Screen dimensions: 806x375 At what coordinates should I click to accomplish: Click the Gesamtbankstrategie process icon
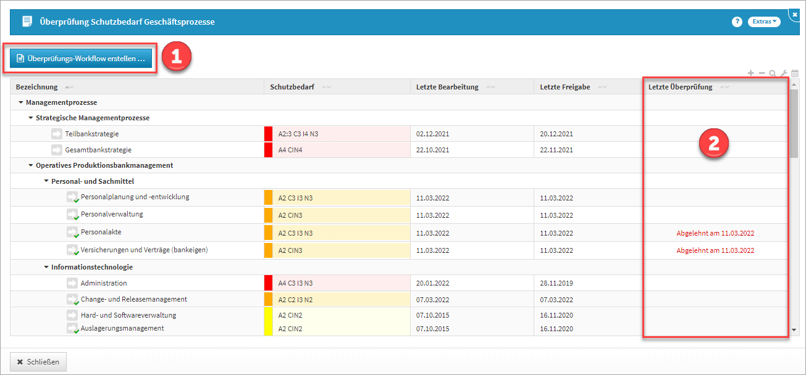57,150
